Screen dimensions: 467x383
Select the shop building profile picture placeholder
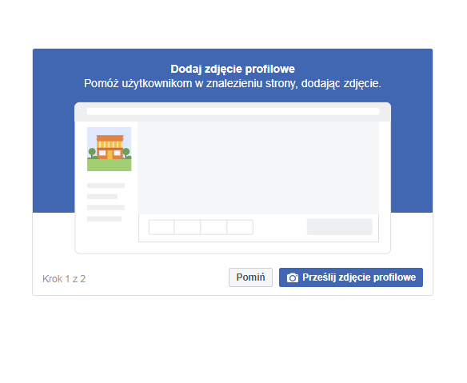(x=109, y=150)
